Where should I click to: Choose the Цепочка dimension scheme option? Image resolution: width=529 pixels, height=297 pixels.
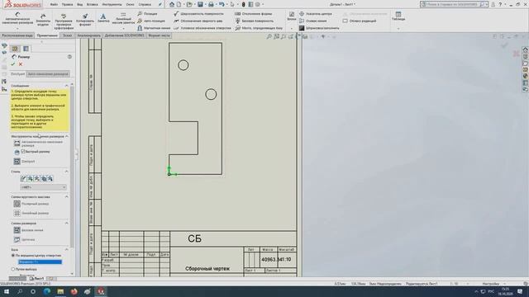[x=24, y=239]
